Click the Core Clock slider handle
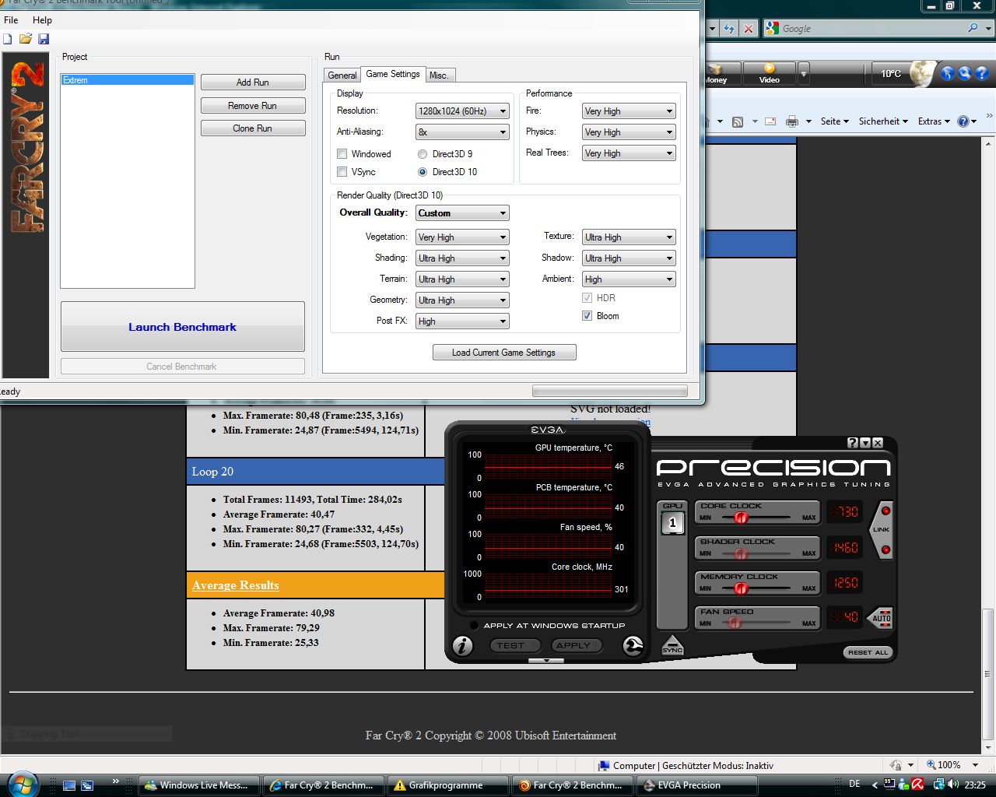This screenshot has height=797, width=996. tap(741, 518)
